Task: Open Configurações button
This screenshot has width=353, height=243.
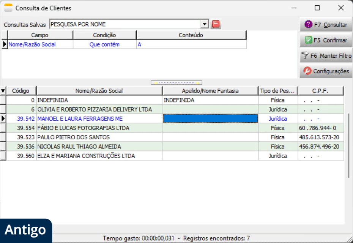Action: click(326, 71)
